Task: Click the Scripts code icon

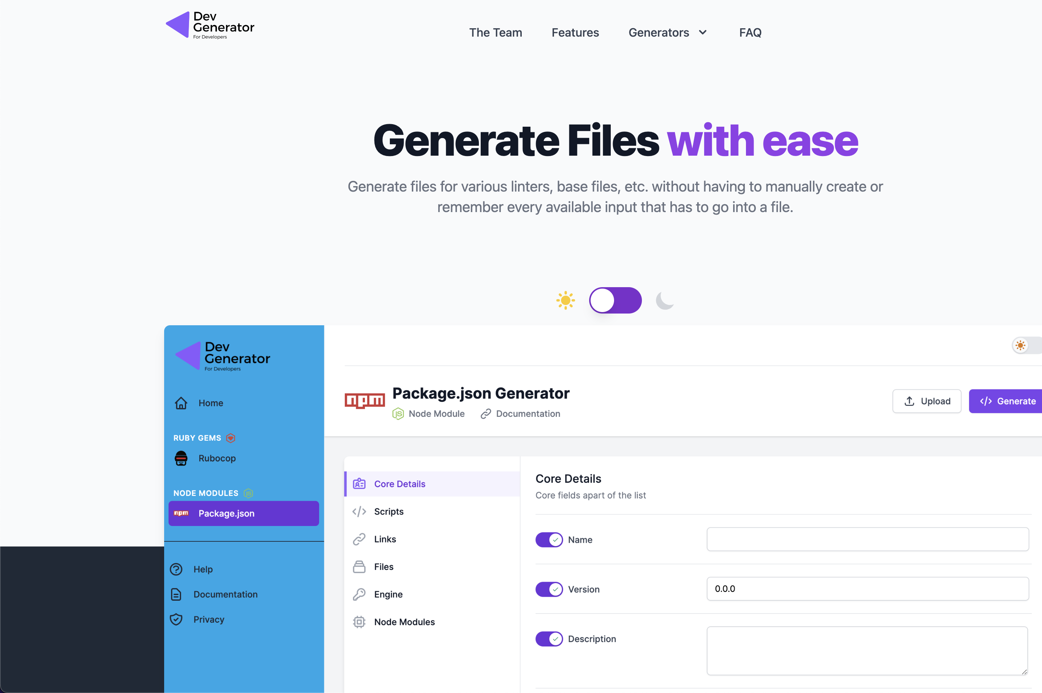Action: pos(359,511)
